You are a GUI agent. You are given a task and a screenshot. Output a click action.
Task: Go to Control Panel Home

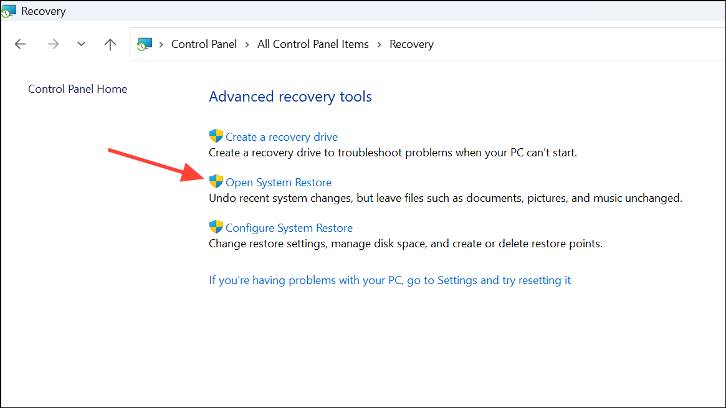pyautogui.click(x=77, y=88)
